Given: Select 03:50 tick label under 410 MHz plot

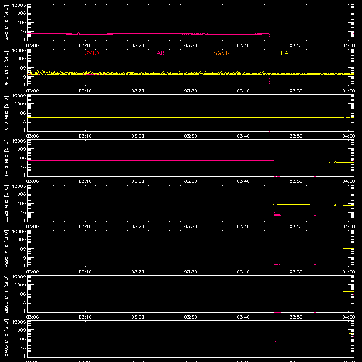Looking at the screenshot, I should [x=296, y=91].
